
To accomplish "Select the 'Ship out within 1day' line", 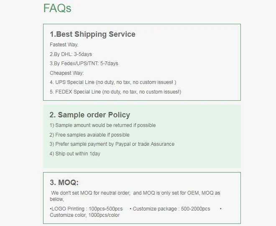I will click(75, 154).
